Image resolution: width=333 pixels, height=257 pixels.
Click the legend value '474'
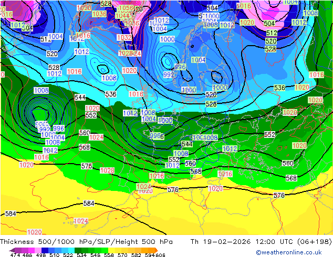[15, 255]
